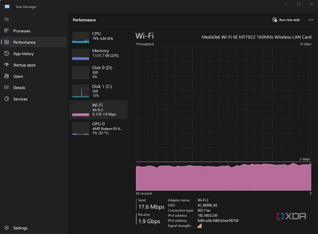The height and width of the screenshot is (234, 318).
Task: Select the Disk 1 (C:) mini graph
Action: [x=81, y=91]
